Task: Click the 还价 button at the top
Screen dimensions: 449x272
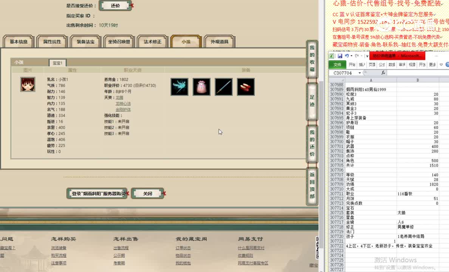Action: [x=115, y=5]
